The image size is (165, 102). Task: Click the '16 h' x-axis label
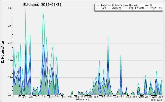point(116,96)
